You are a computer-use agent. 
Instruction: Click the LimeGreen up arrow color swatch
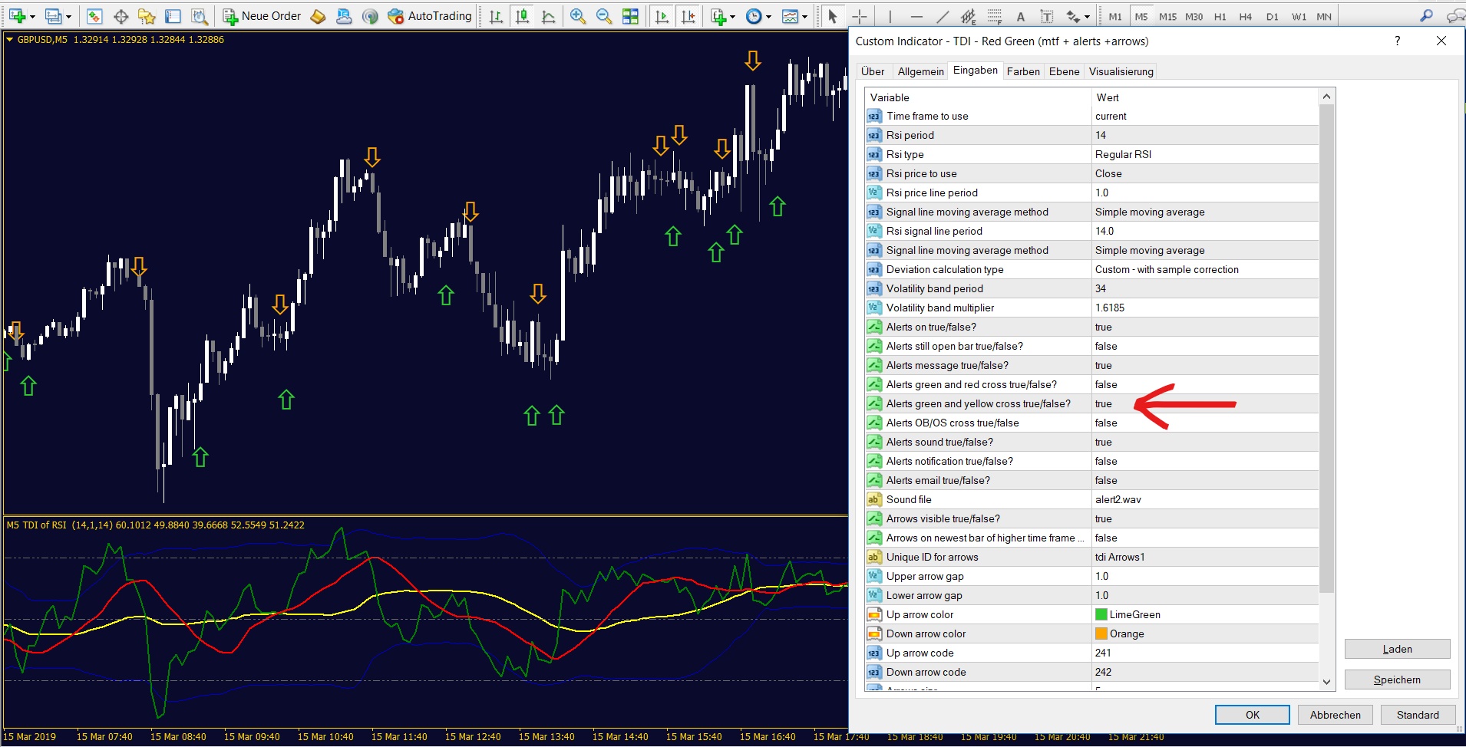pos(1101,614)
